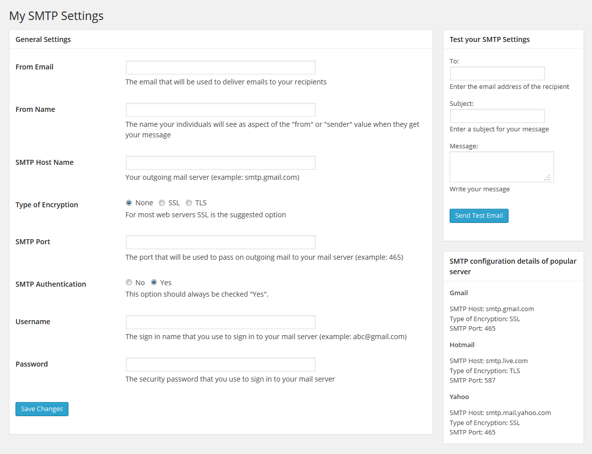Focus the From Email input field
The width and height of the screenshot is (592, 454).
coord(220,67)
